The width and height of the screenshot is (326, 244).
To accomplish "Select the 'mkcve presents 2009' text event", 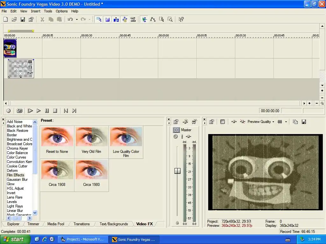I will click(21, 69).
